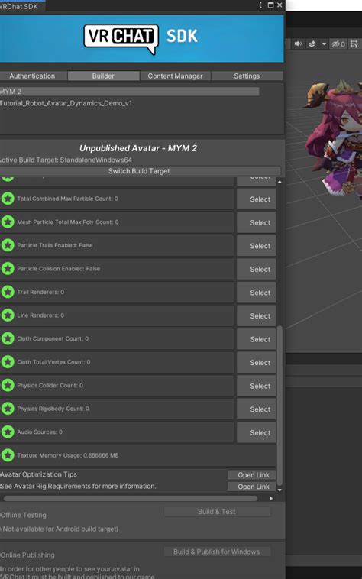The image size is (362, 579).
Task: Click 'Texture Memory Usage: 0.666666 MB' text
Action: tap(68, 455)
